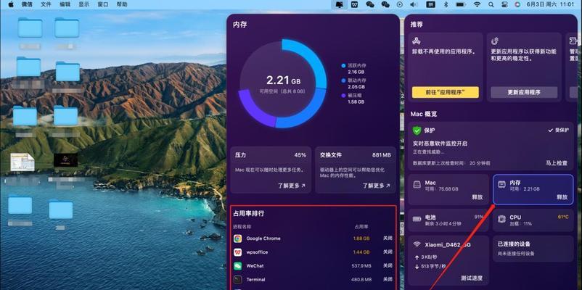Open the 窗口 menu
This screenshot has width=582, height=290.
(x=103, y=4)
